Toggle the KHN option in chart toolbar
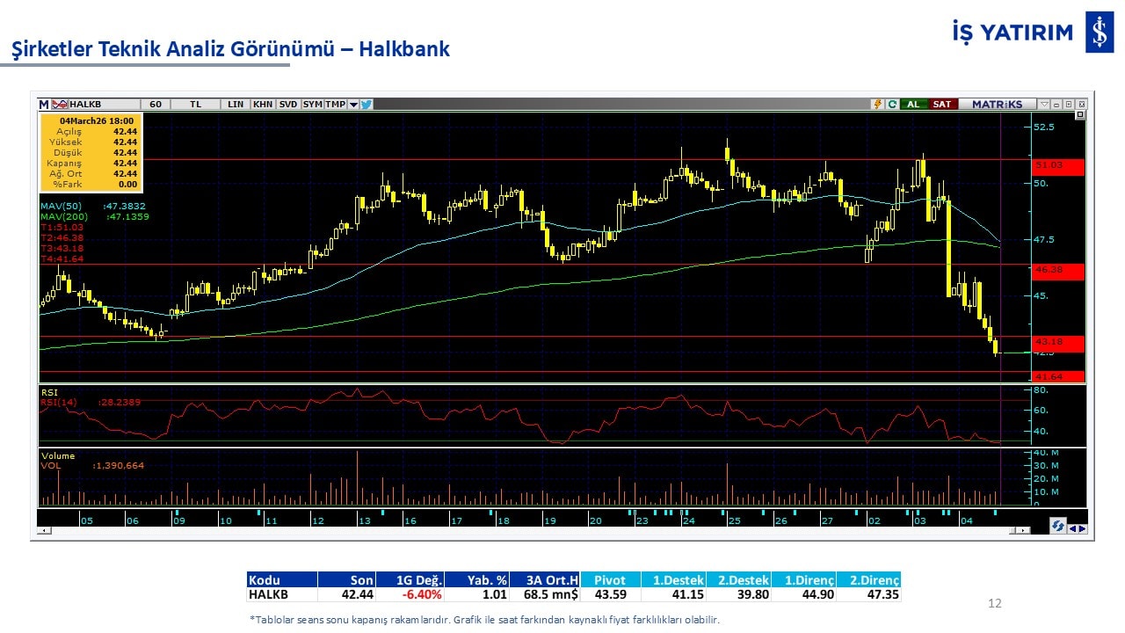Screen dimensions: 1125x633 [x=262, y=104]
